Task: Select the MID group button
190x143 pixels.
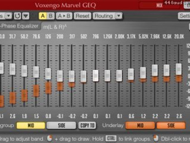Action: (31, 126)
